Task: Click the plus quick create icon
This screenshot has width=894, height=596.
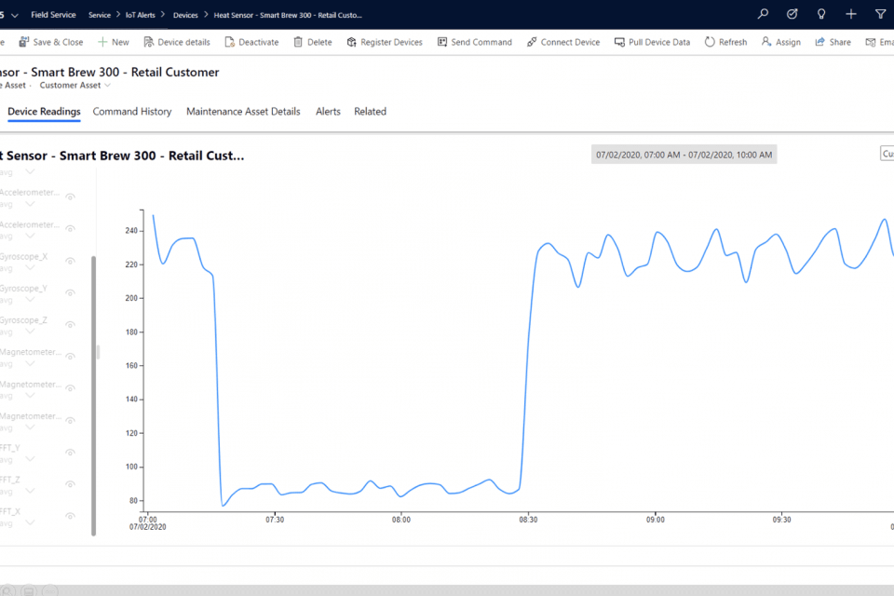Action: [850, 14]
